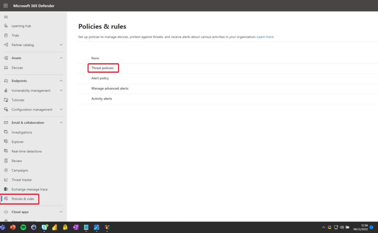Expand the Partner catalog section

point(61,45)
